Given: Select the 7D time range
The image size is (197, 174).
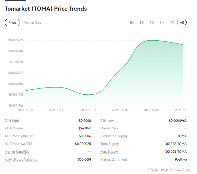Looking at the screenshot, I should (x=152, y=22).
